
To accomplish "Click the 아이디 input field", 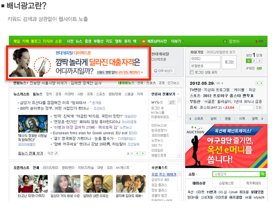I will (x=205, y=59).
